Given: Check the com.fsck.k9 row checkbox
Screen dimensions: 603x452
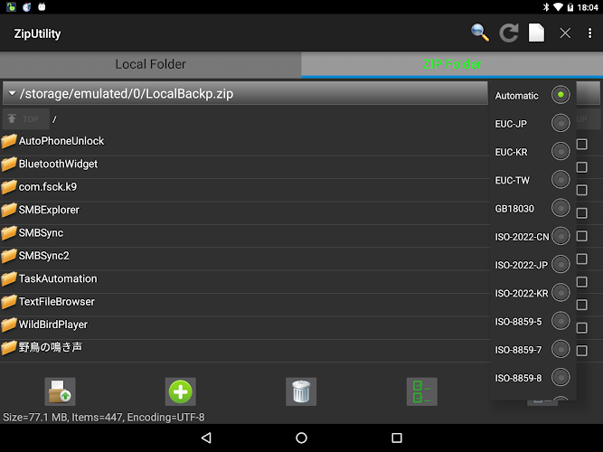Looking at the screenshot, I should click(x=582, y=190).
